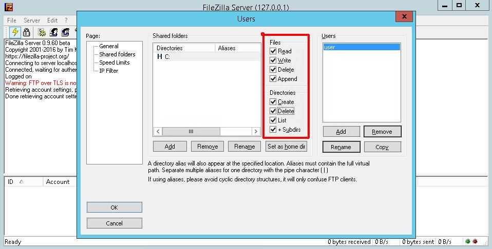Confirm with the OK button
Screen dimensions: 492x249
click(114, 208)
